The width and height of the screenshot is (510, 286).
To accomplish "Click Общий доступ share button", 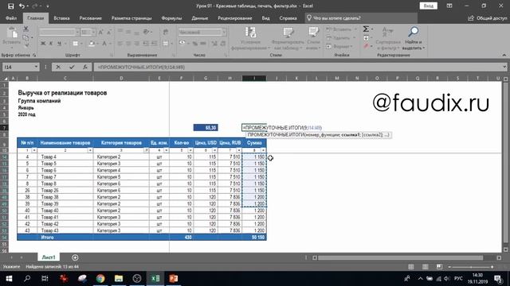I will [x=487, y=18].
